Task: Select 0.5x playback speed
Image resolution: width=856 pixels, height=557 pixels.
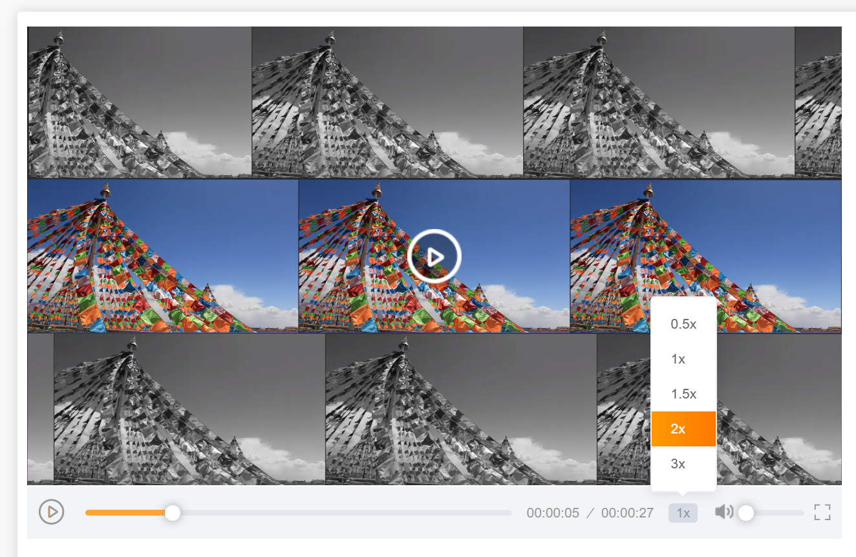Action: [683, 324]
